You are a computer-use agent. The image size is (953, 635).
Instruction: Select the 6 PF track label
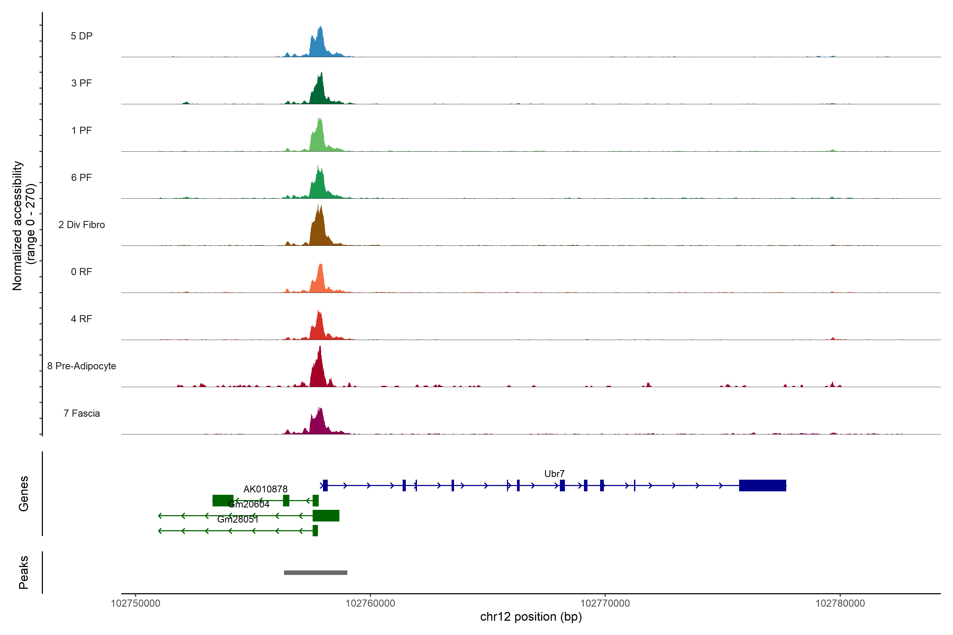(x=82, y=177)
